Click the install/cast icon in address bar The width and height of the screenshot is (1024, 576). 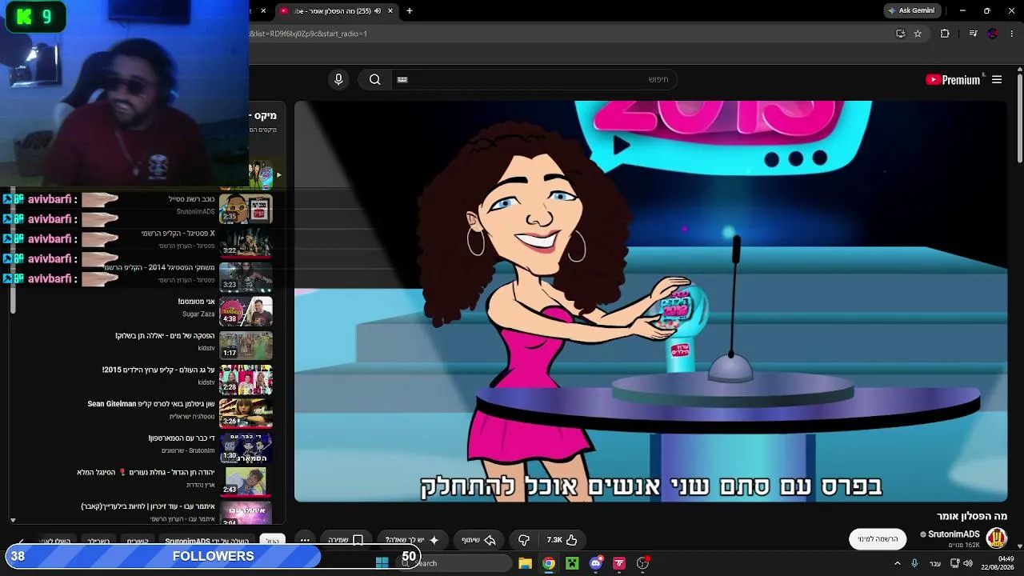(x=900, y=34)
